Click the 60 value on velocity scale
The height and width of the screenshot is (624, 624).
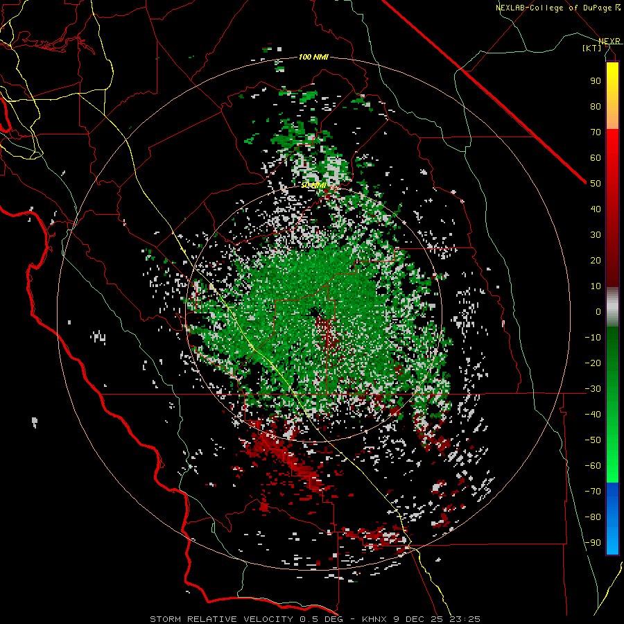pyautogui.click(x=596, y=158)
